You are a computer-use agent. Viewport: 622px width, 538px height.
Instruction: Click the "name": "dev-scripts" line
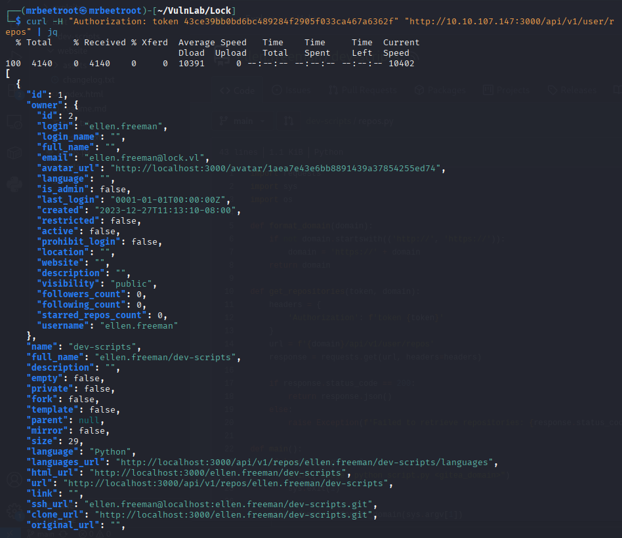coord(83,347)
